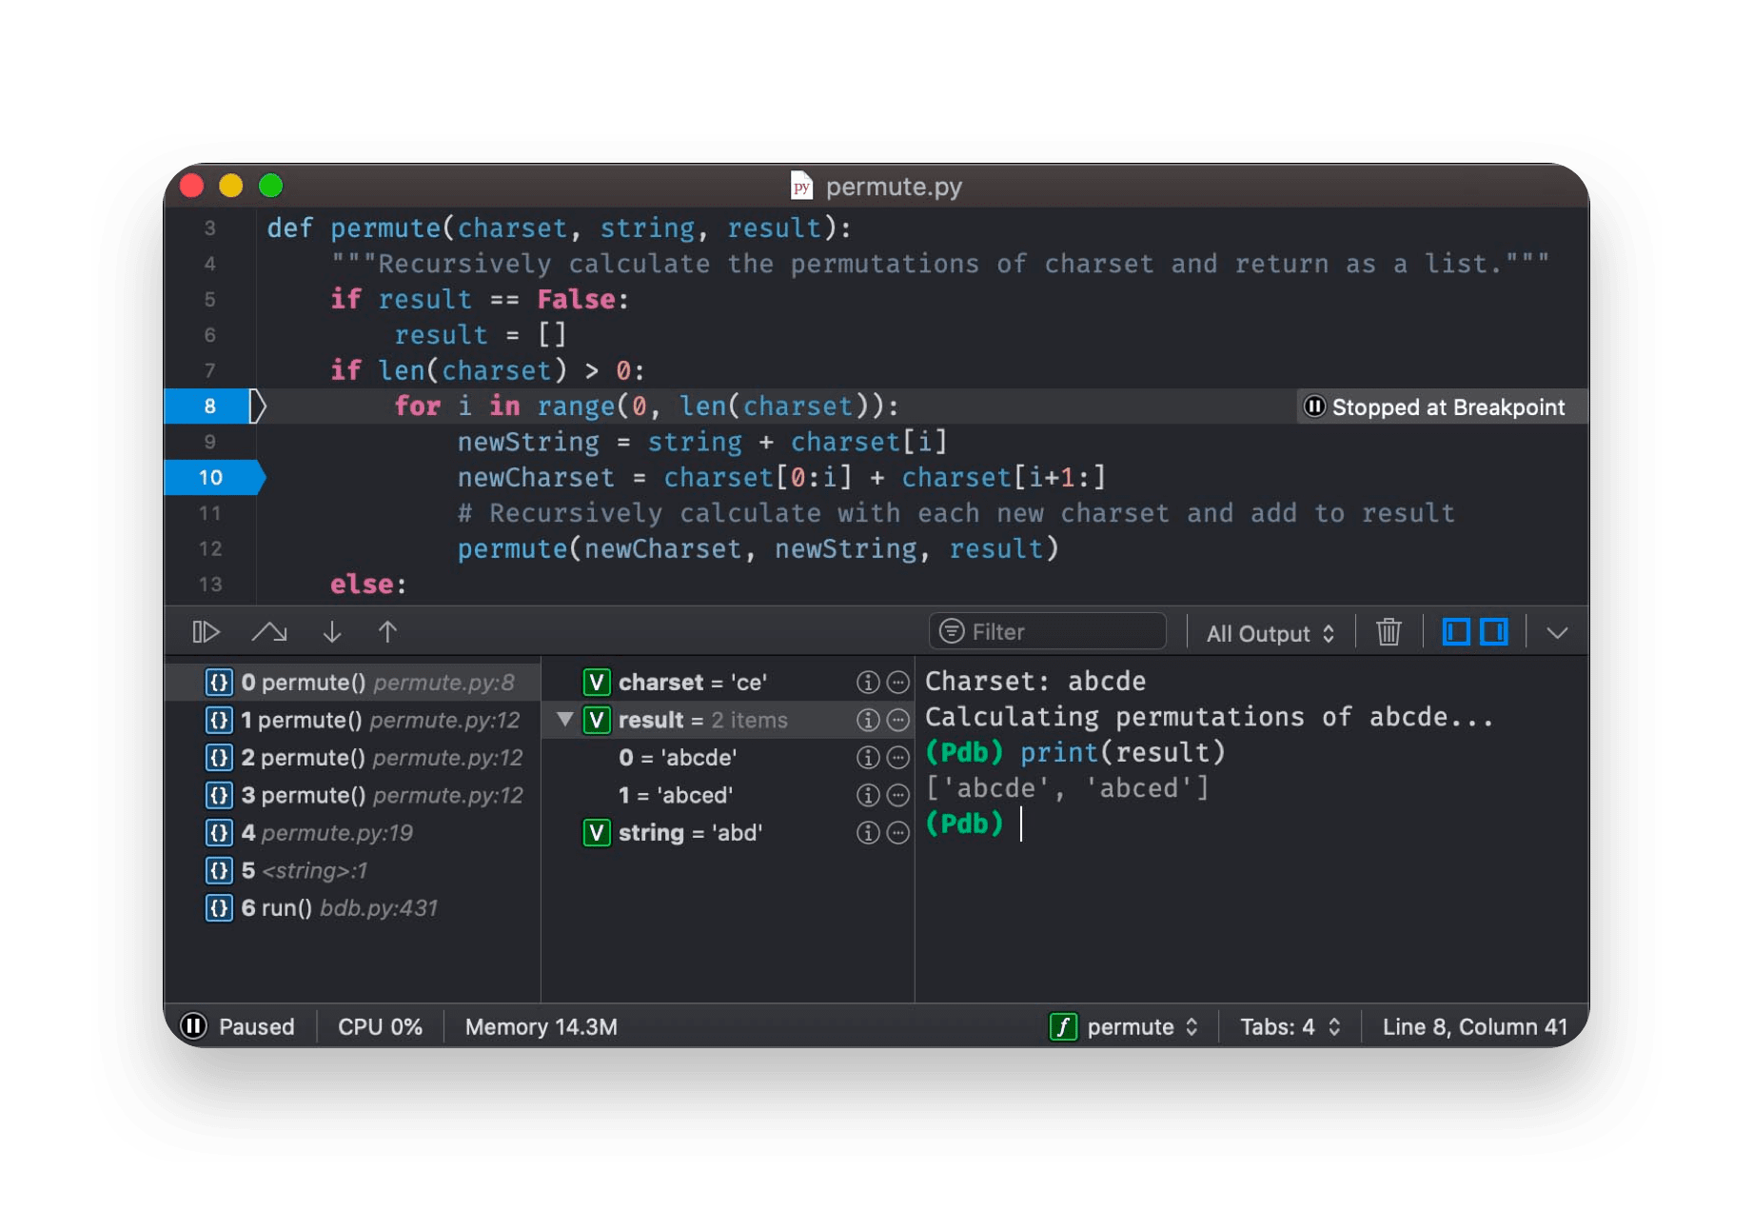
Task: Open the All Output dropdown
Action: [x=1269, y=632]
